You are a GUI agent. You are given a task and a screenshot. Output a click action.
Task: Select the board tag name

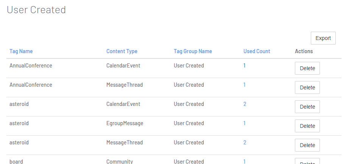[16, 162]
